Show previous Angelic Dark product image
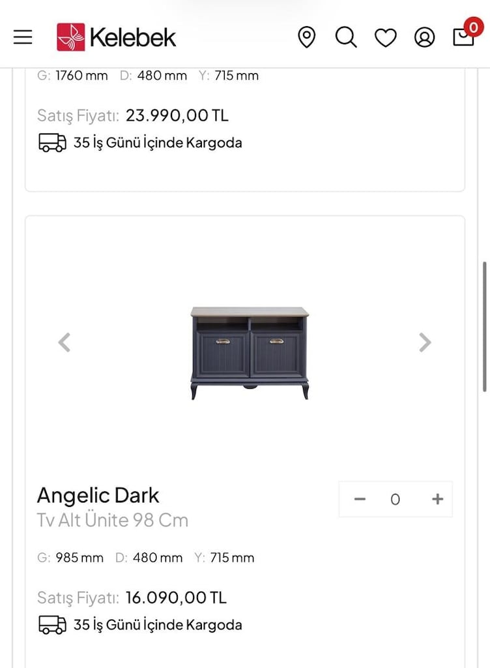Image resolution: width=490 pixels, height=668 pixels. (65, 342)
